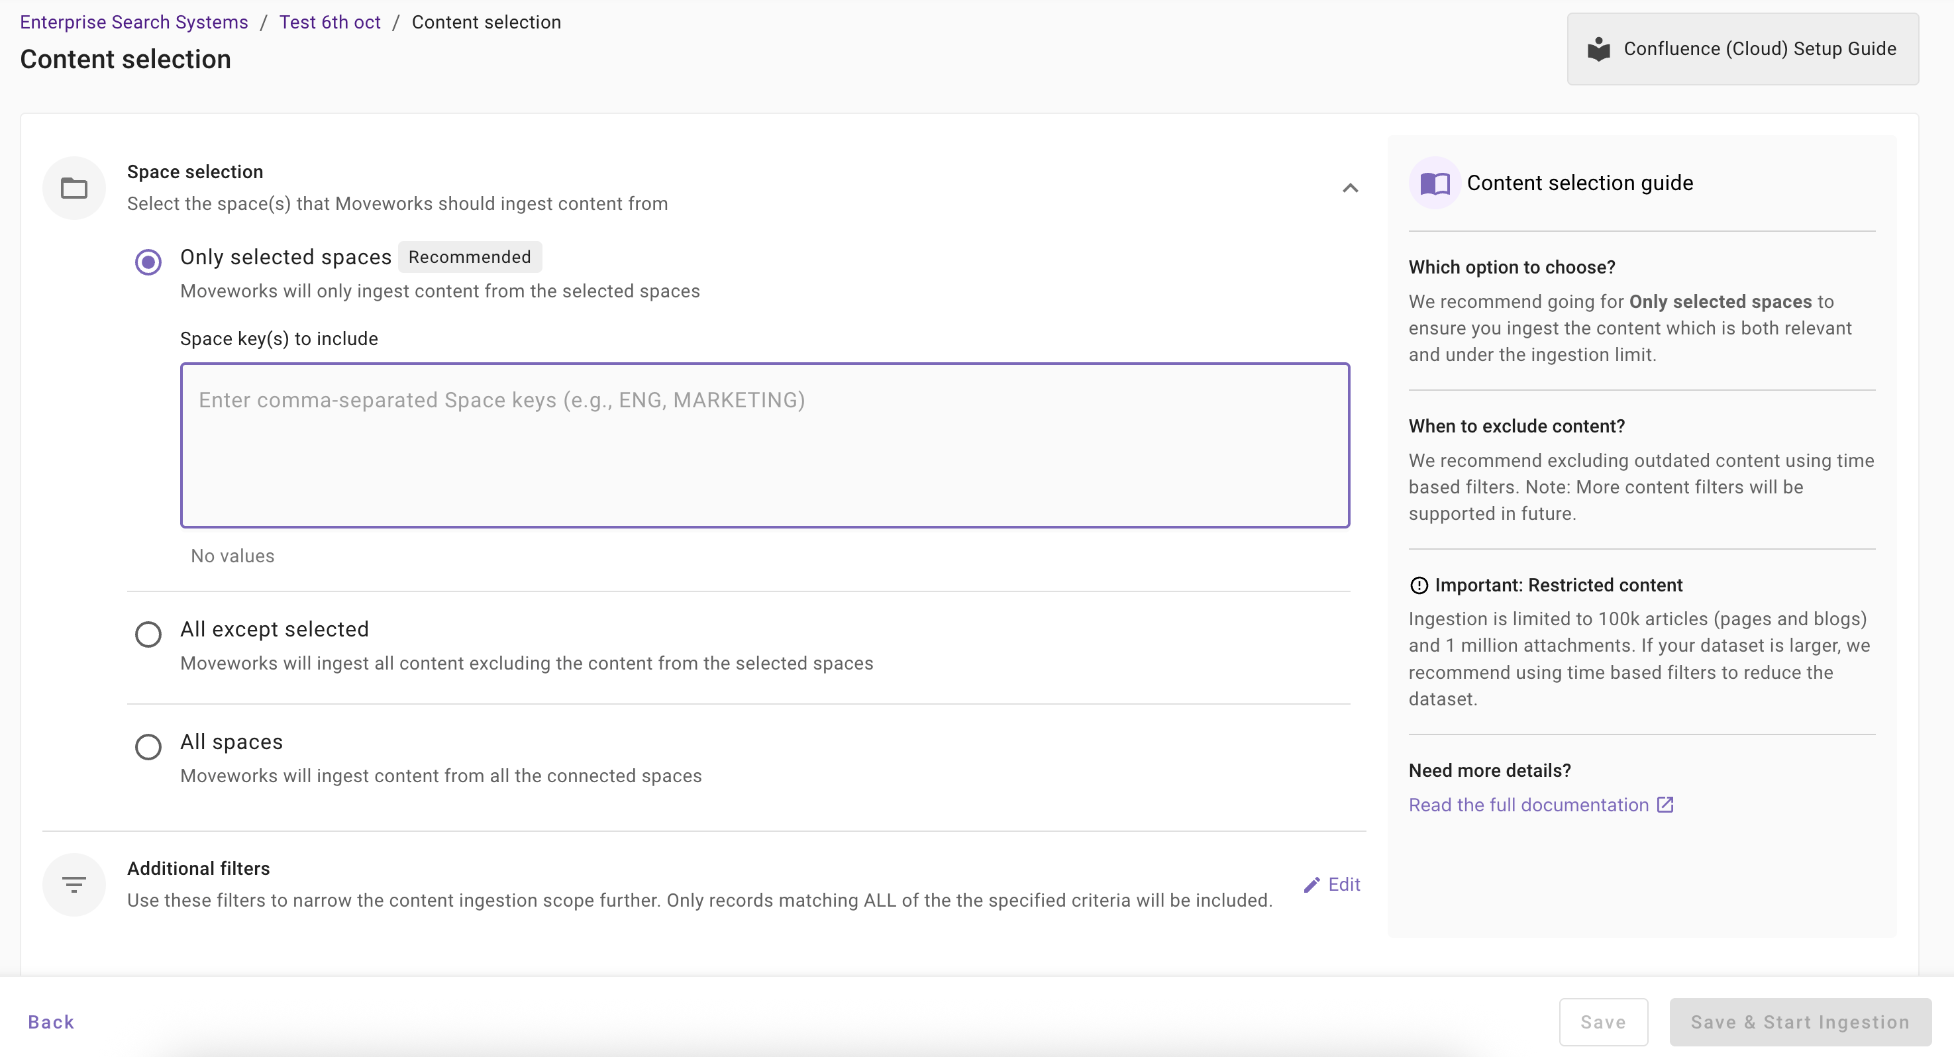Click the Back button
The height and width of the screenshot is (1057, 1954).
[x=51, y=1022]
